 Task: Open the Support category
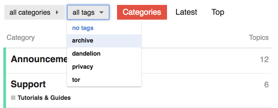point(28,84)
